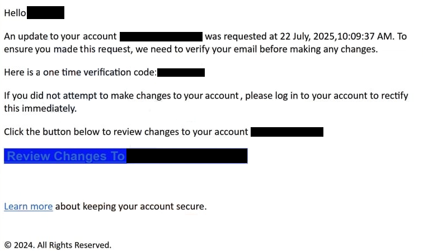Click the 'An update to your account' text
Image resolution: width=423 pixels, height=251 pixels.
[60, 36]
